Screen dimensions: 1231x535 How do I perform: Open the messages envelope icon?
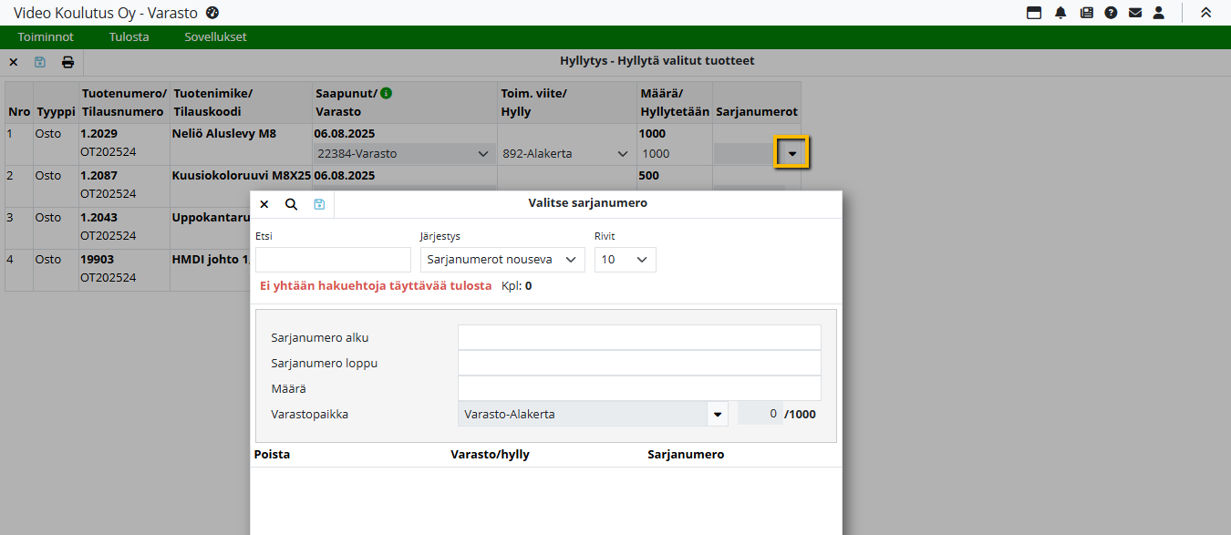[x=1135, y=13]
